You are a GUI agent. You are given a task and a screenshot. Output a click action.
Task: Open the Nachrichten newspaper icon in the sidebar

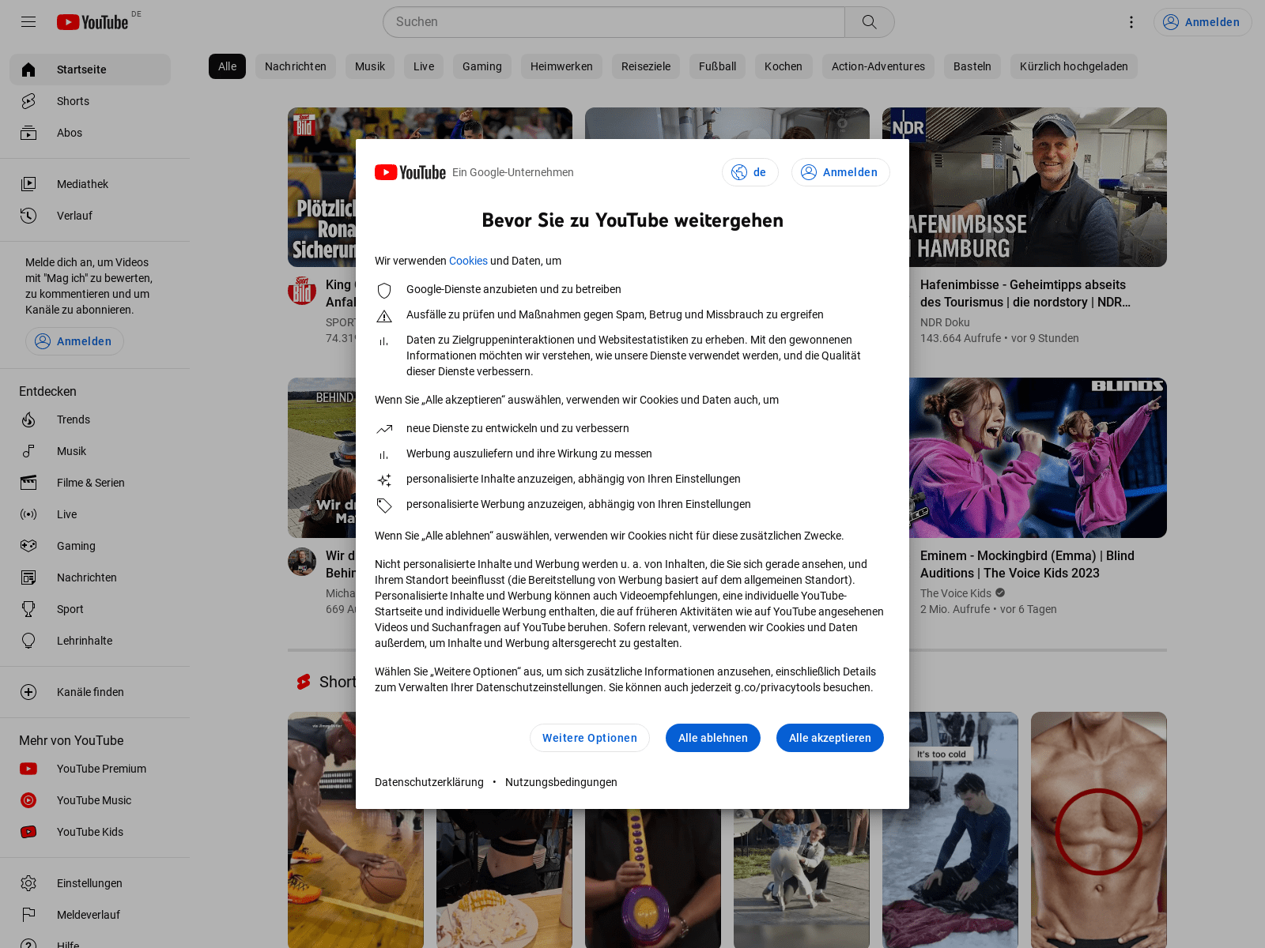pyautogui.click(x=28, y=577)
